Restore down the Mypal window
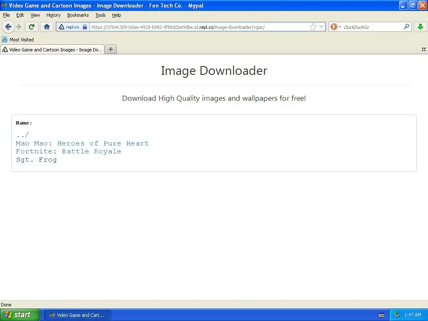This screenshot has height=321, width=428. [x=413, y=5]
